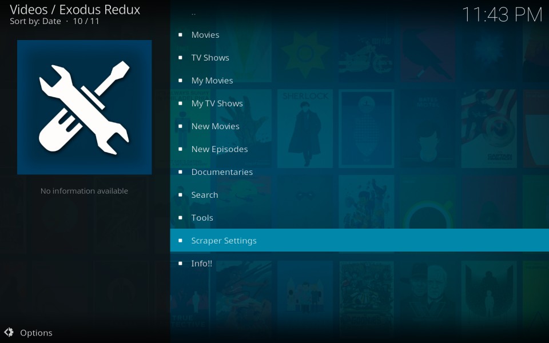The image size is (549, 343).
Task: Click the Options gear icon
Action: click(x=9, y=332)
